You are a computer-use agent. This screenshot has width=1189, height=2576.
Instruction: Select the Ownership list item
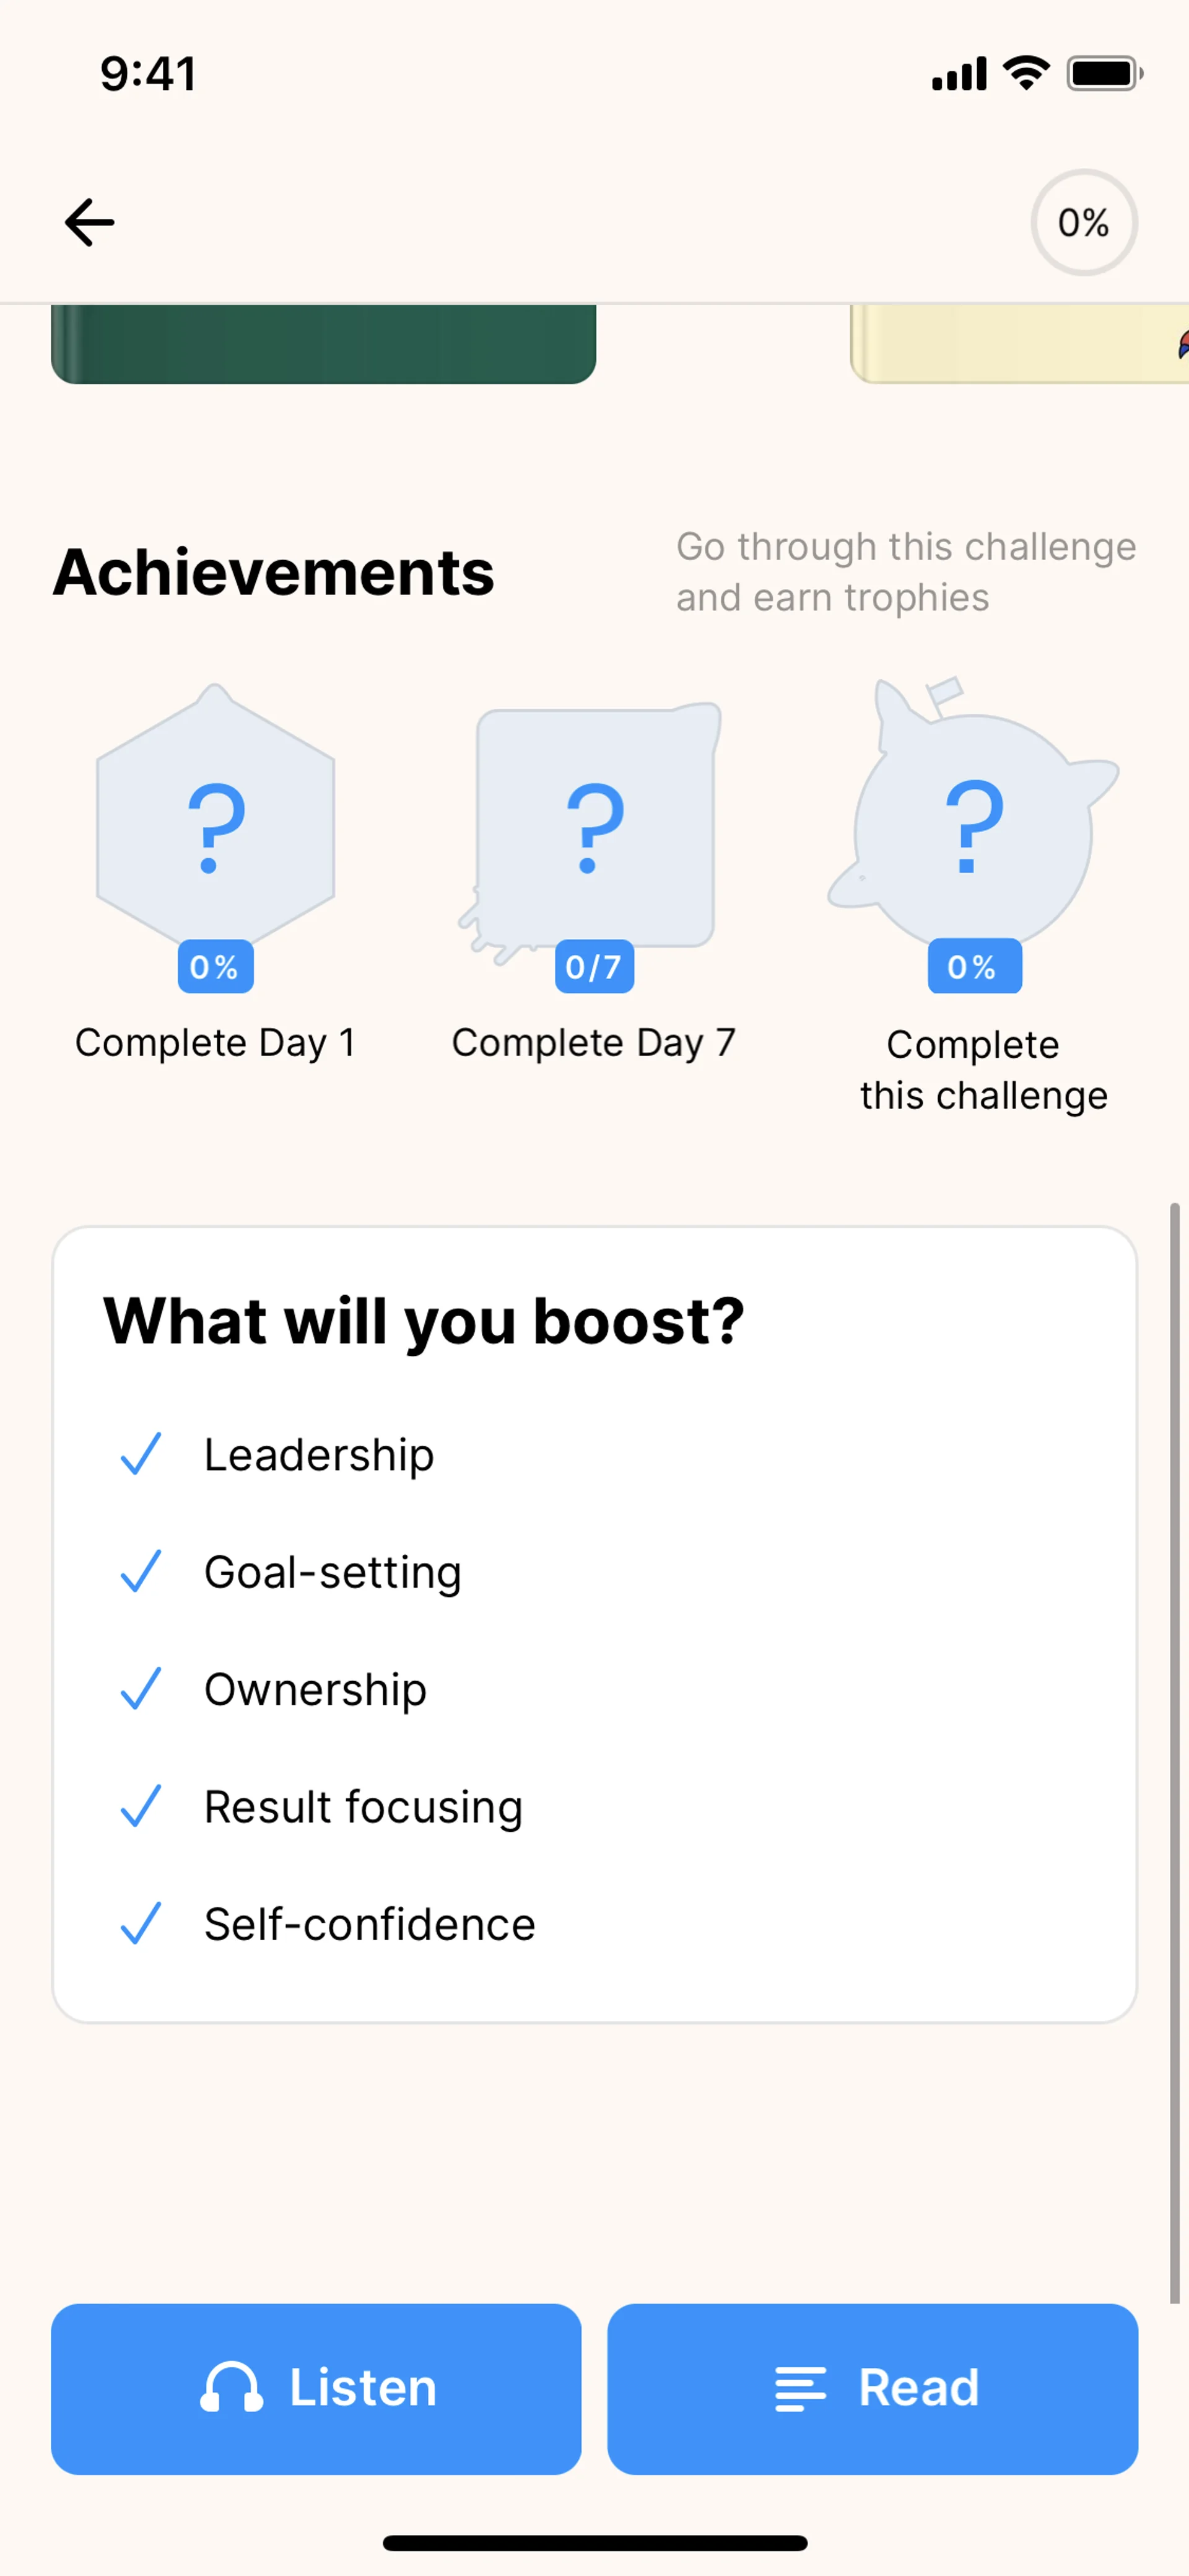tap(315, 1689)
